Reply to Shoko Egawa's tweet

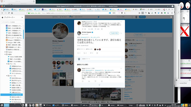tap(78, 53)
